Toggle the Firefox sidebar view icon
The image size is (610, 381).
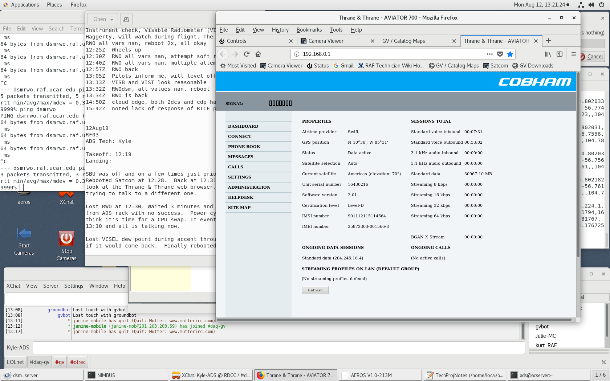[560, 54]
